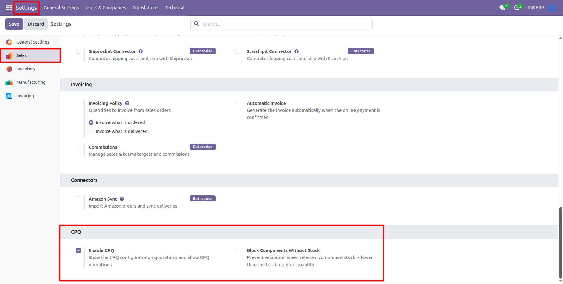The height and width of the screenshot is (284, 563).
Task: Save the settings changes
Action: (x=14, y=24)
